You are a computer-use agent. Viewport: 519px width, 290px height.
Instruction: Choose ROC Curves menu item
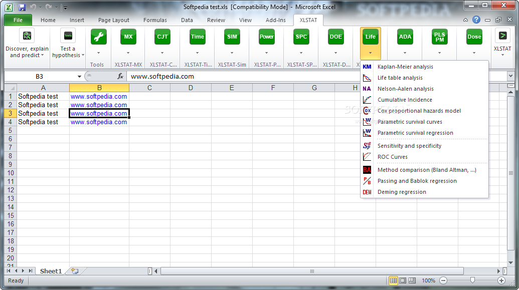pos(424,157)
